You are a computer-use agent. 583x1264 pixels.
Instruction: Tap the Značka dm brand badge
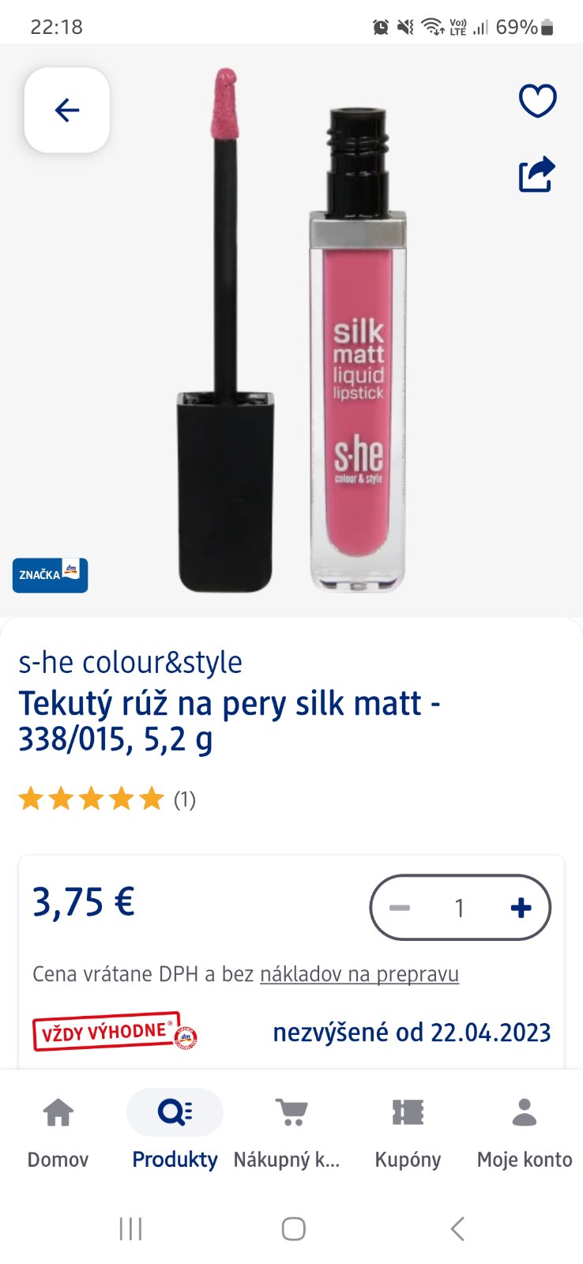(x=50, y=575)
